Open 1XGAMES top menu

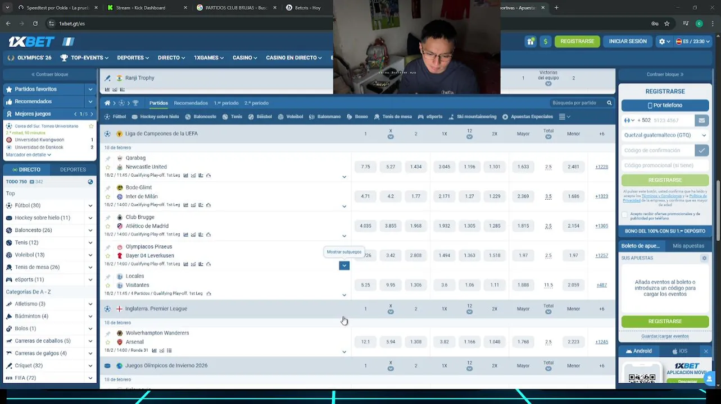[208, 58]
